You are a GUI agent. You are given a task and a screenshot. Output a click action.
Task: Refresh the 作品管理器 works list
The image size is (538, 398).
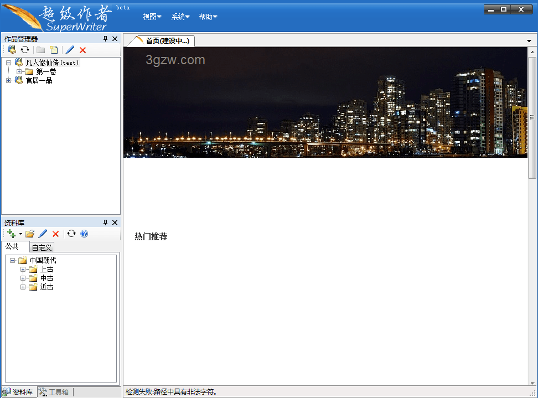click(25, 50)
